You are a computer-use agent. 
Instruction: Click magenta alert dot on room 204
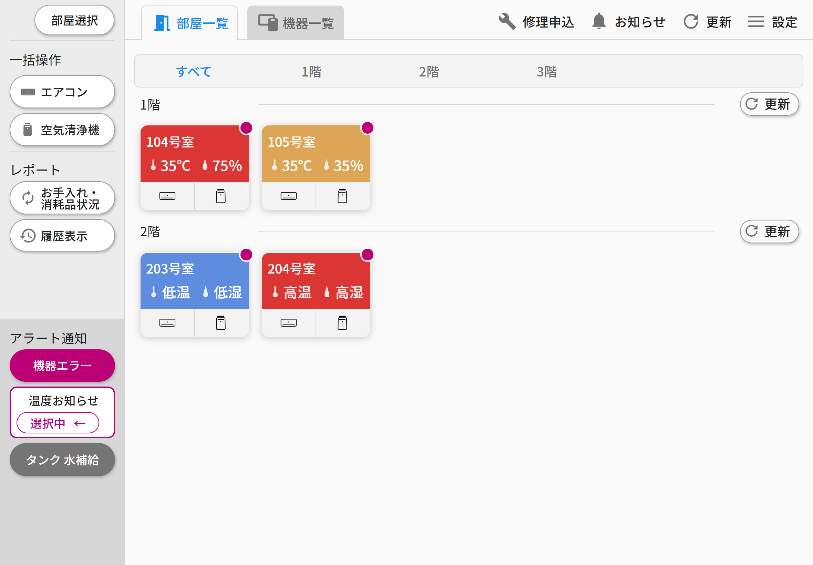[x=367, y=255]
